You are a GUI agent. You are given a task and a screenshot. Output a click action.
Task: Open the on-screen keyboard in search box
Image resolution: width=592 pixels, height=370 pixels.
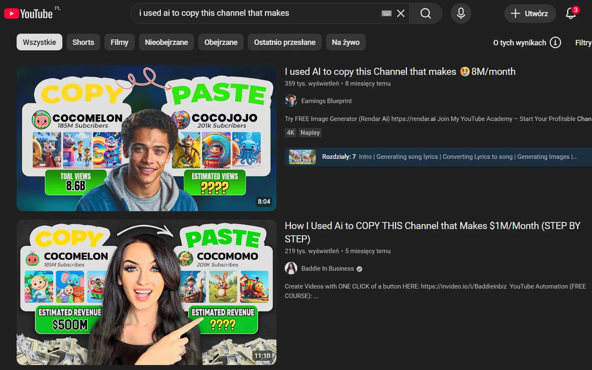tap(386, 13)
